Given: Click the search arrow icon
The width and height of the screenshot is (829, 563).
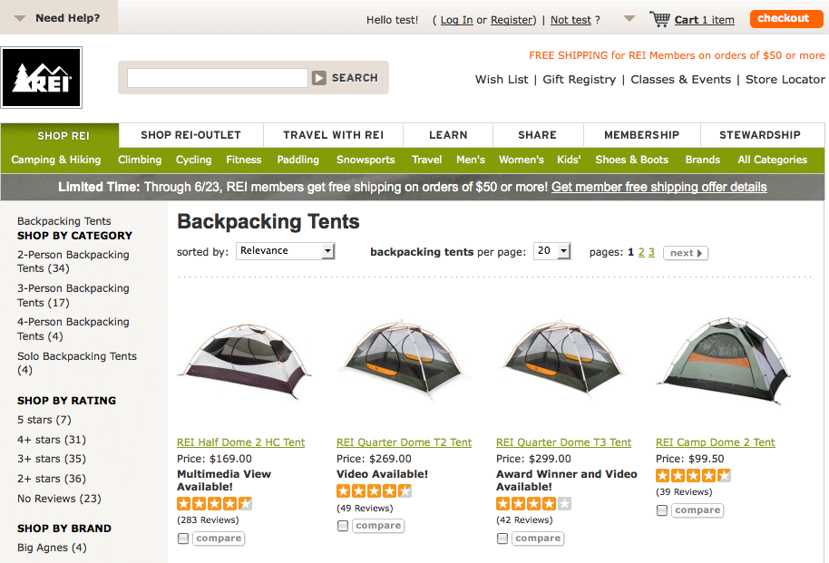Looking at the screenshot, I should 318,78.
